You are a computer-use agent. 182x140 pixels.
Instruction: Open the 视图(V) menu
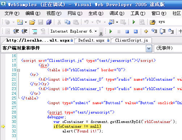(x=54, y=13)
